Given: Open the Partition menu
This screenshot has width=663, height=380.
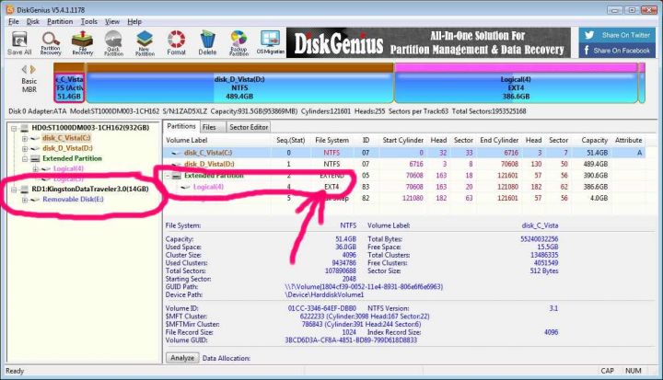Looking at the screenshot, I should pos(60,21).
